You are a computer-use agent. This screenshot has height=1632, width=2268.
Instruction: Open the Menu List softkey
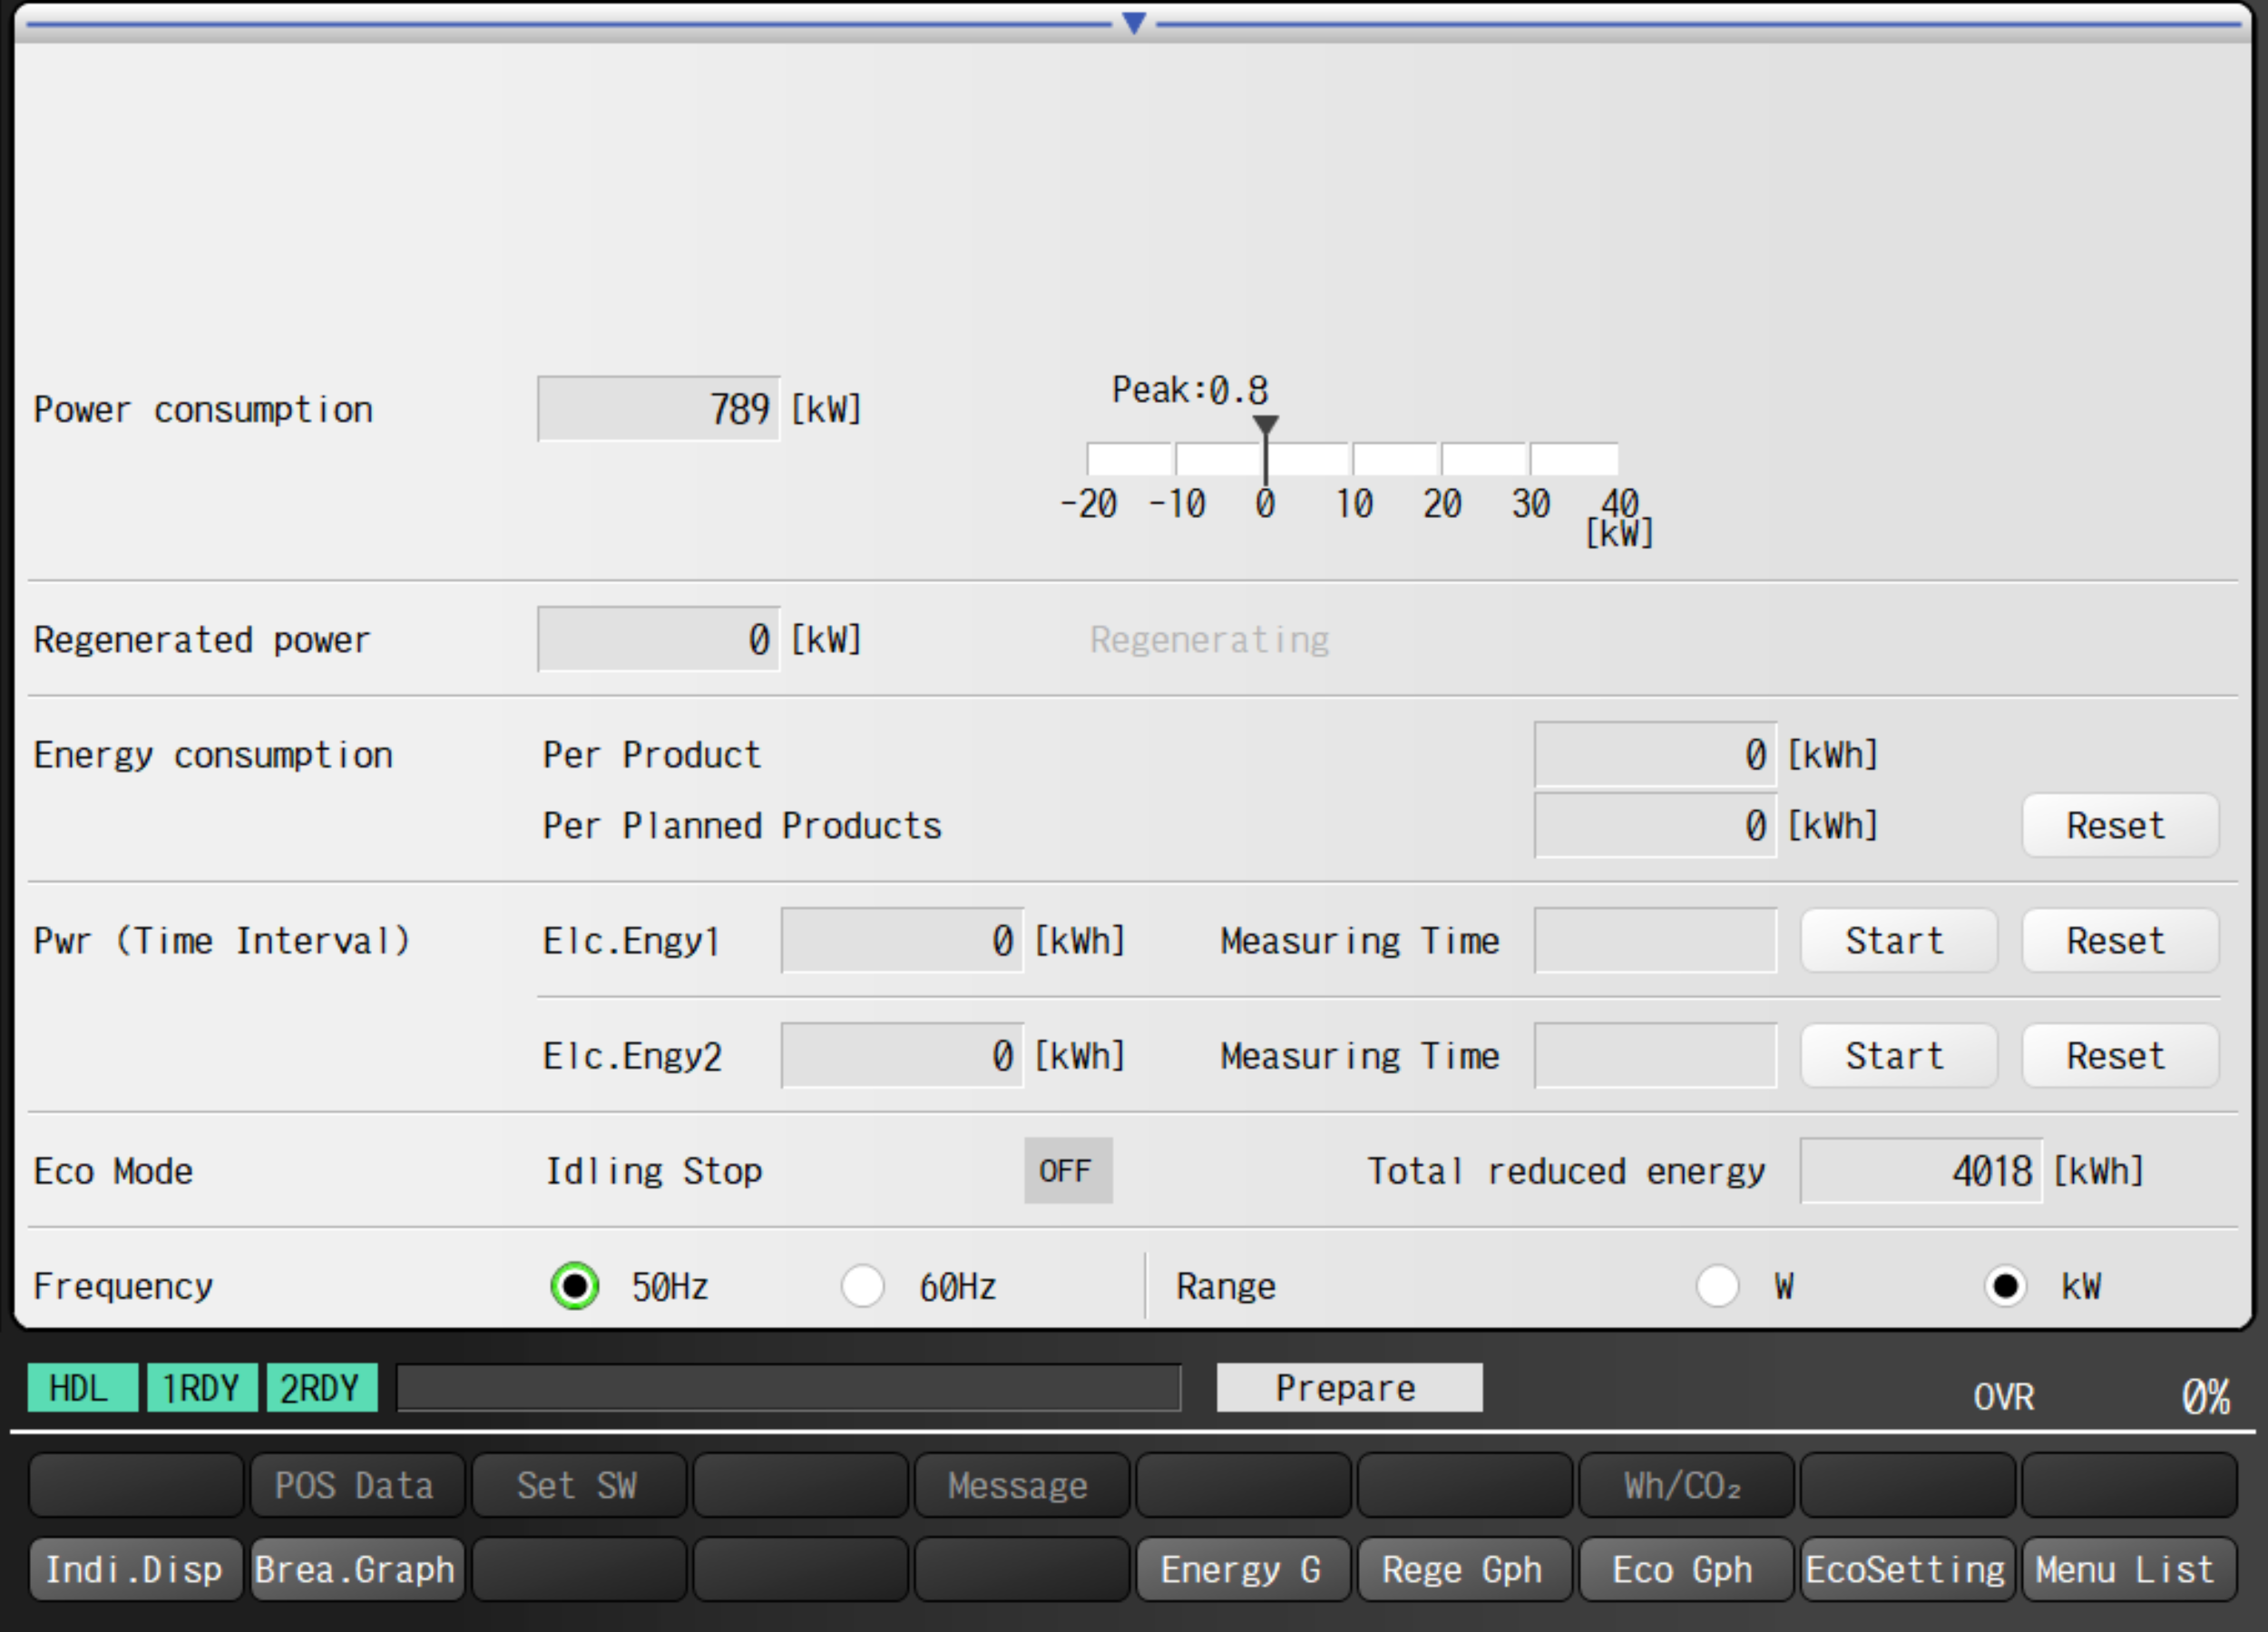[x=2127, y=1569]
